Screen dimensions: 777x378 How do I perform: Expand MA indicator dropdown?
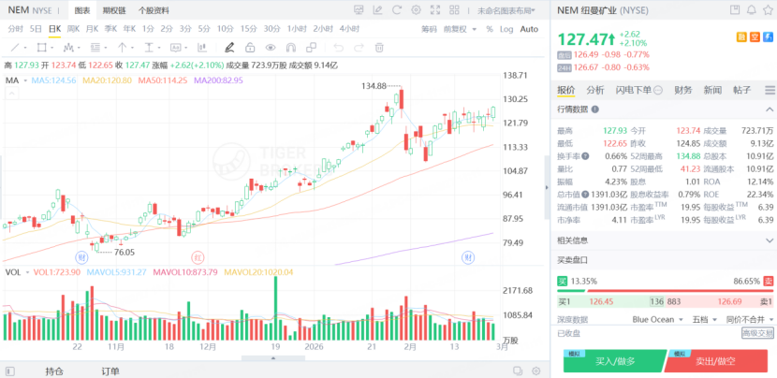pyautogui.click(x=26, y=80)
